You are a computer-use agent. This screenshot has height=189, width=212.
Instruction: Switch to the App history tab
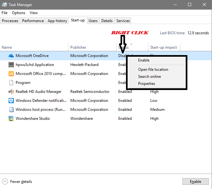click(x=57, y=21)
